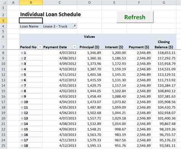Select principal value 1,502.68
This screenshot has width=181, height=149.
[89, 113]
